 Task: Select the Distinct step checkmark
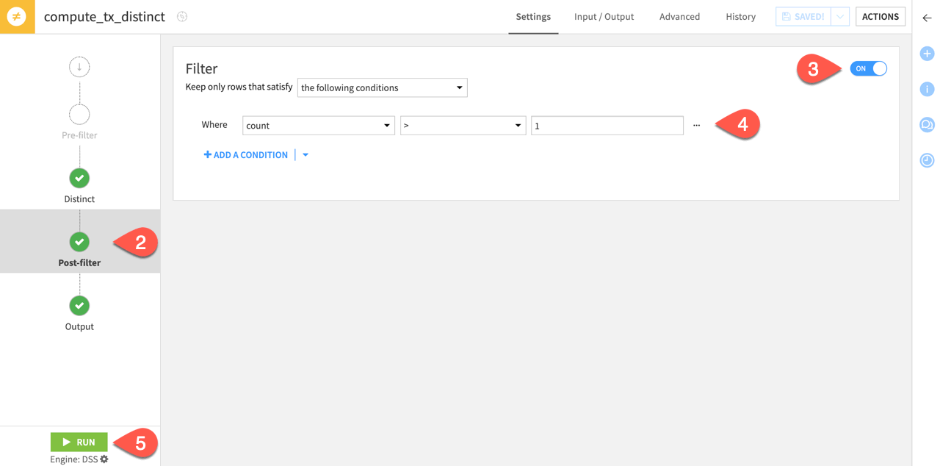[x=79, y=178]
